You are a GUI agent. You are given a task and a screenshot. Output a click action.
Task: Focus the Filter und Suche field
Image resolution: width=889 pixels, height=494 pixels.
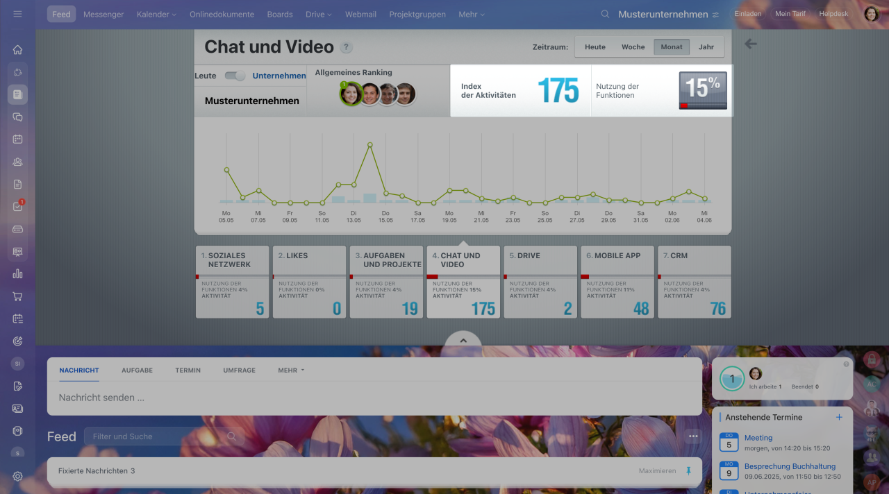[164, 436]
